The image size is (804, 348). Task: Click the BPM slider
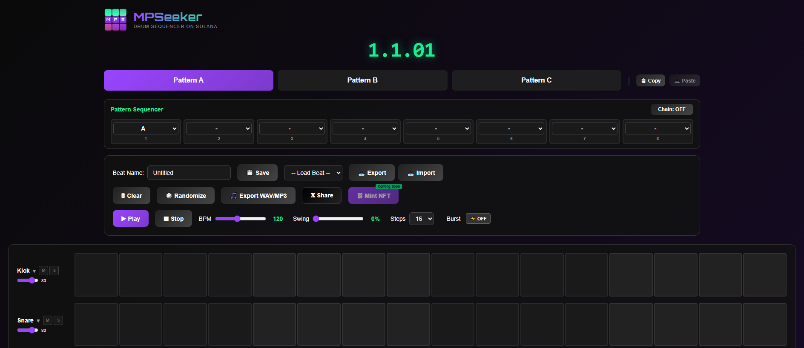241,219
